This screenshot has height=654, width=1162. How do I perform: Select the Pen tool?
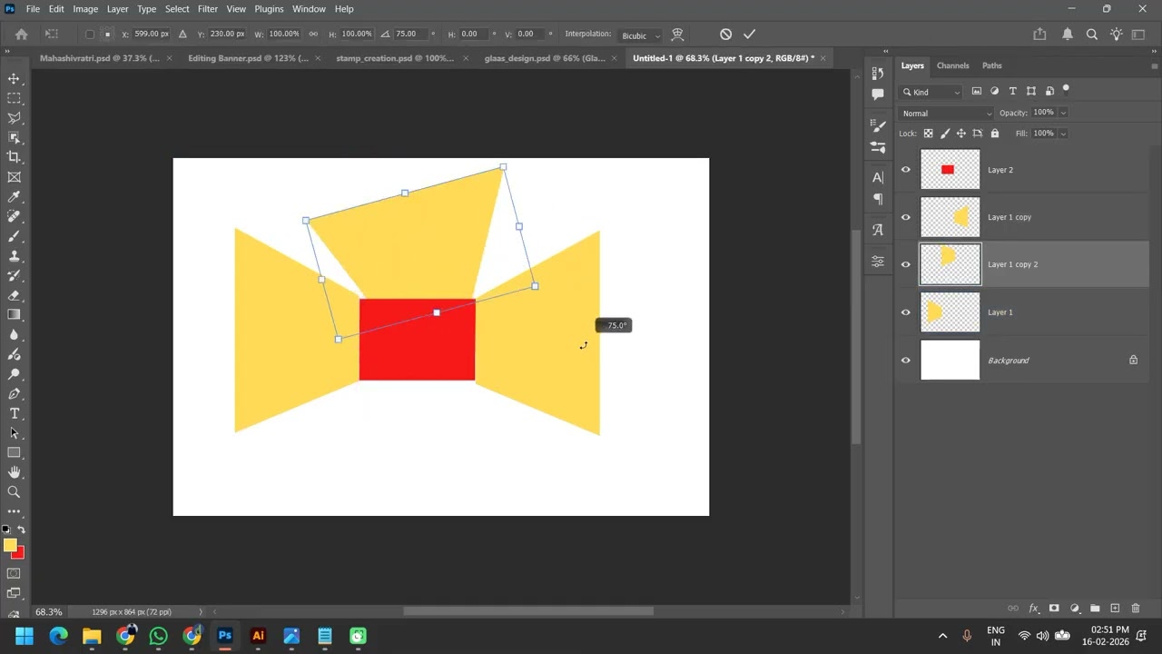[x=14, y=393]
